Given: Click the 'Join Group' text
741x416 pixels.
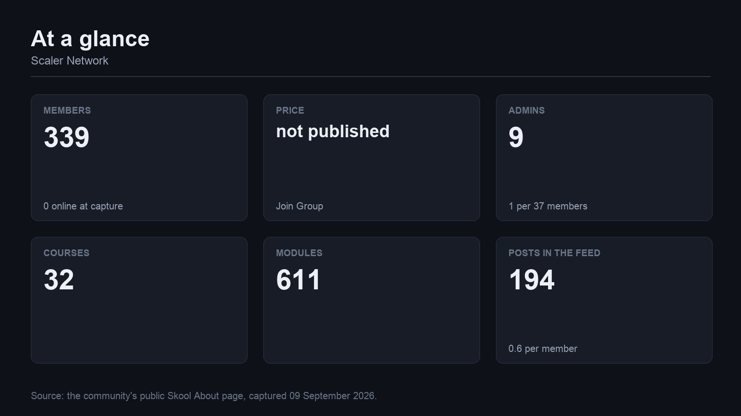Looking at the screenshot, I should coord(300,206).
